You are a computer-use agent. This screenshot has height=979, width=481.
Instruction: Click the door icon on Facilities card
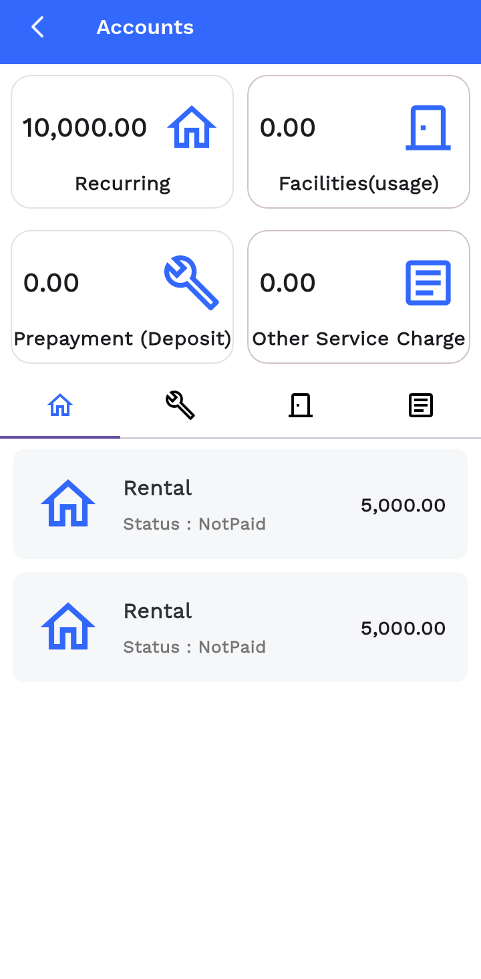428,127
